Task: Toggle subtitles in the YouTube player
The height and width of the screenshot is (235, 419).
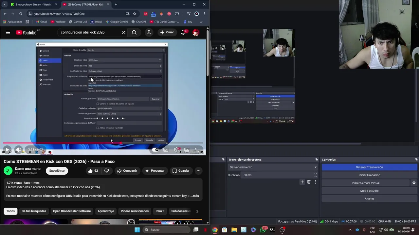Action: tap(166, 150)
